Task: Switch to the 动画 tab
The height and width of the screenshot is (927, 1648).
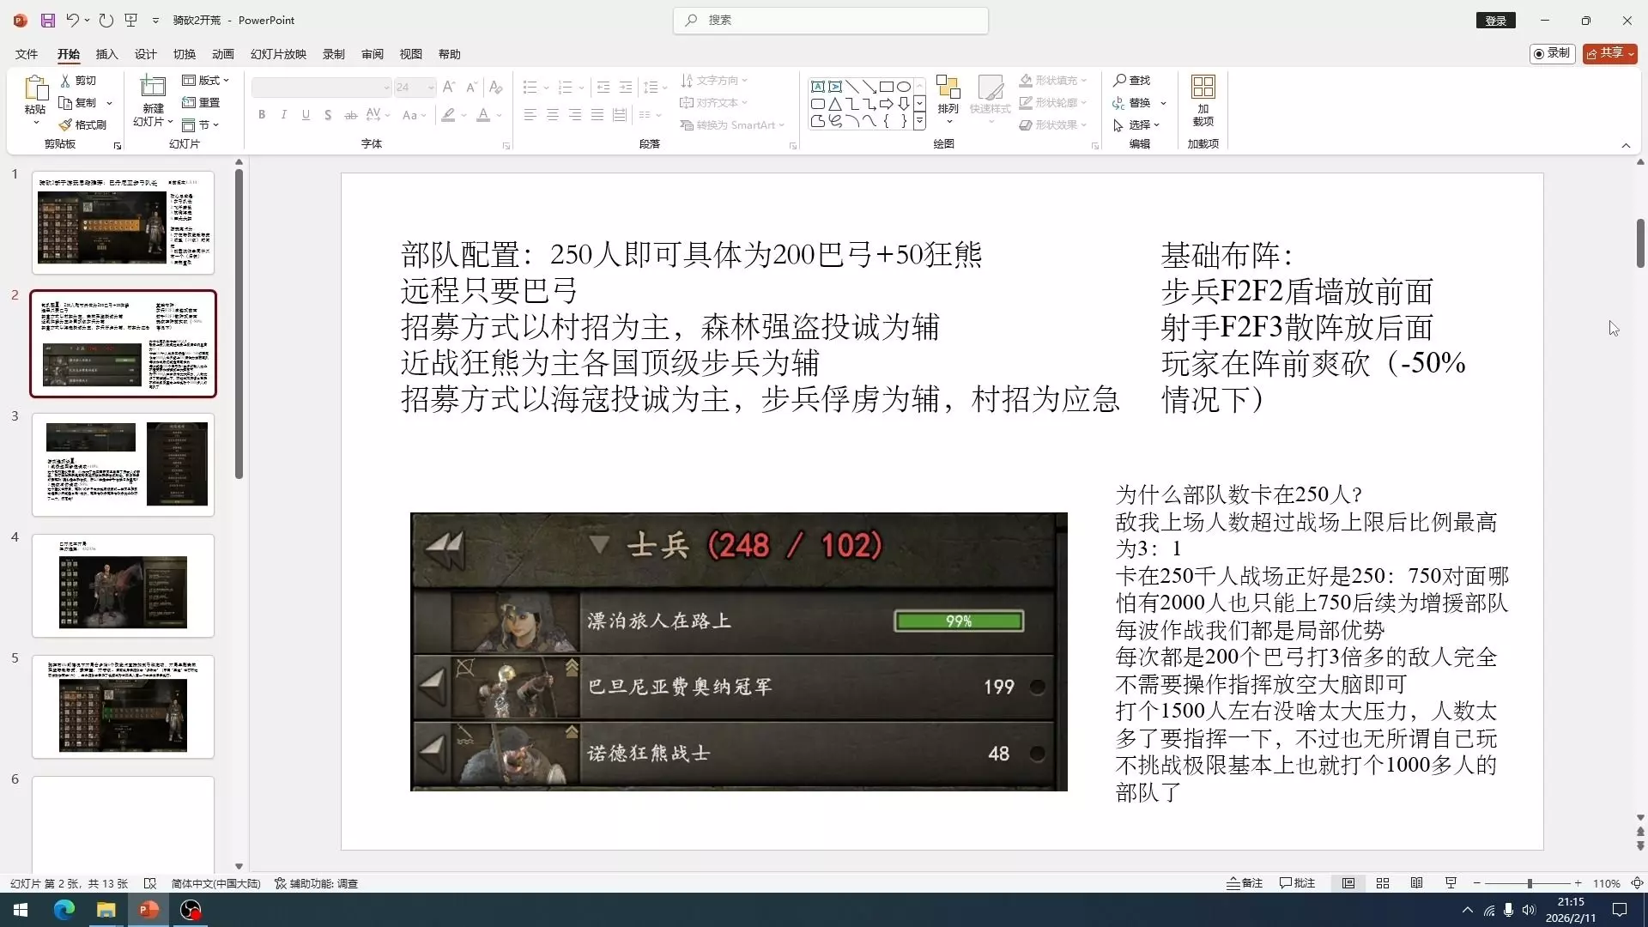Action: tap(223, 54)
